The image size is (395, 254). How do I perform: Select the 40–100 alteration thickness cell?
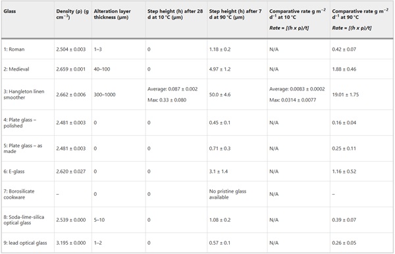click(102, 69)
